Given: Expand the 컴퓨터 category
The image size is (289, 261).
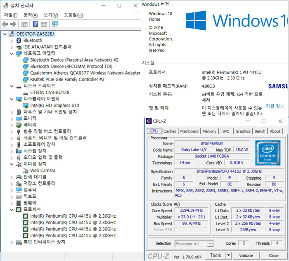Looking at the screenshot, I should (x=12, y=190).
